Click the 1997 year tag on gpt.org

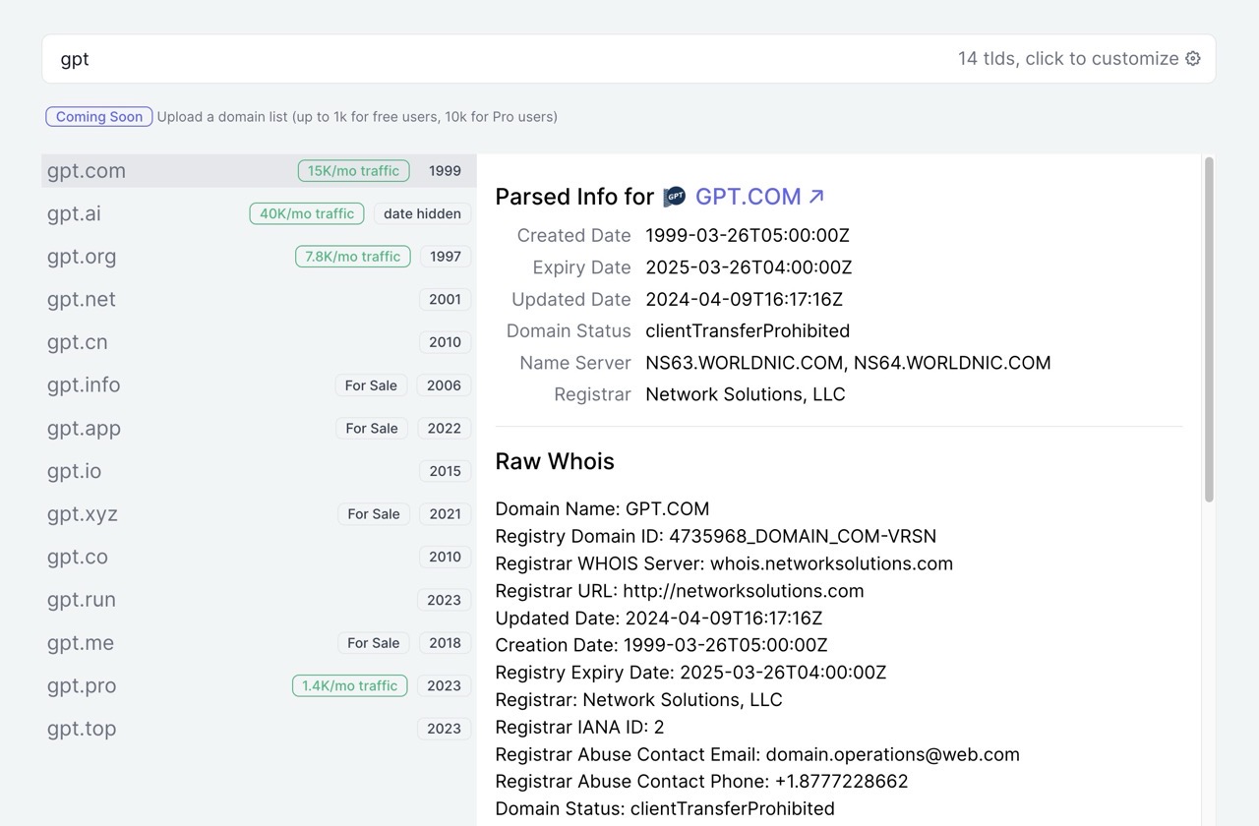tap(446, 257)
